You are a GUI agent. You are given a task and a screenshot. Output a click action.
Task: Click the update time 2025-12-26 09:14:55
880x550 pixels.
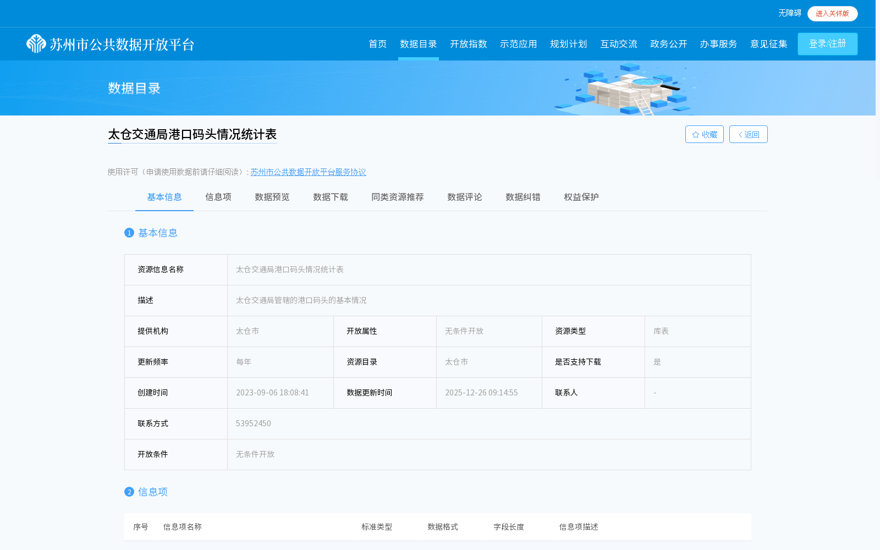[481, 393]
